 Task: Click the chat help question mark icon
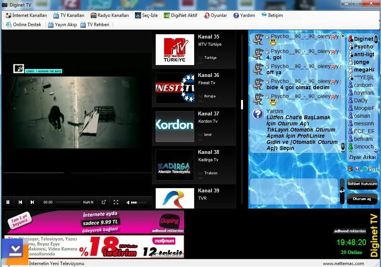click(258, 114)
